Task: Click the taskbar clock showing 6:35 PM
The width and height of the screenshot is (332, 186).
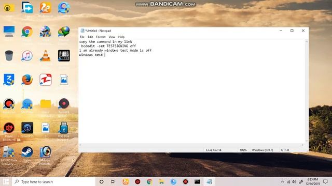Action: 313,181
